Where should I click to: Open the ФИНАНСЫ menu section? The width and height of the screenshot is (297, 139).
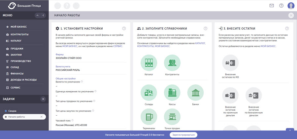(x=17, y=74)
